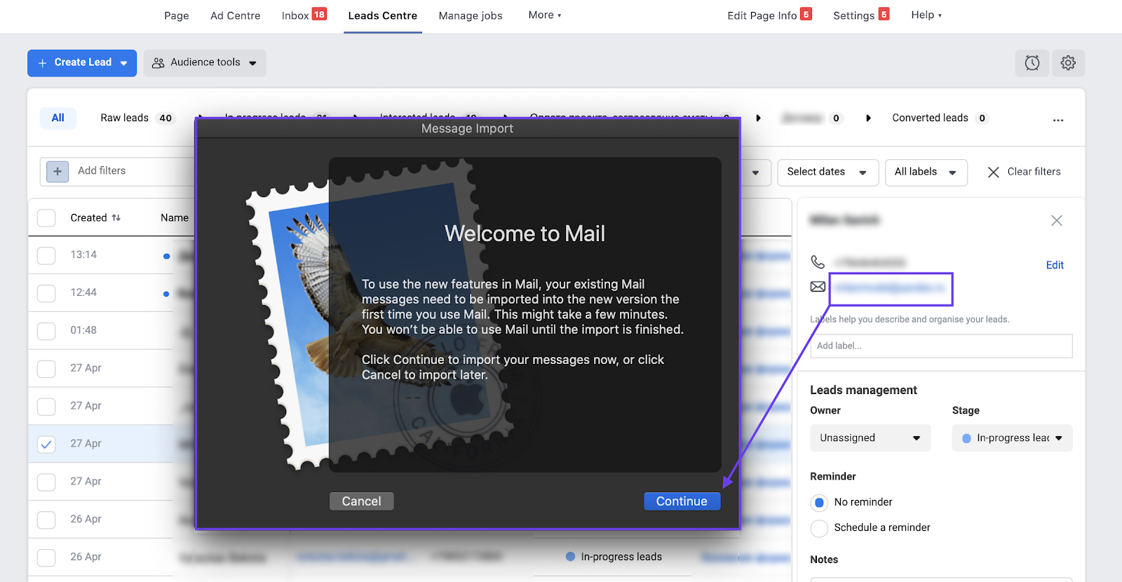The height and width of the screenshot is (582, 1122).
Task: Click the plus Add filters icon
Action: point(58,171)
